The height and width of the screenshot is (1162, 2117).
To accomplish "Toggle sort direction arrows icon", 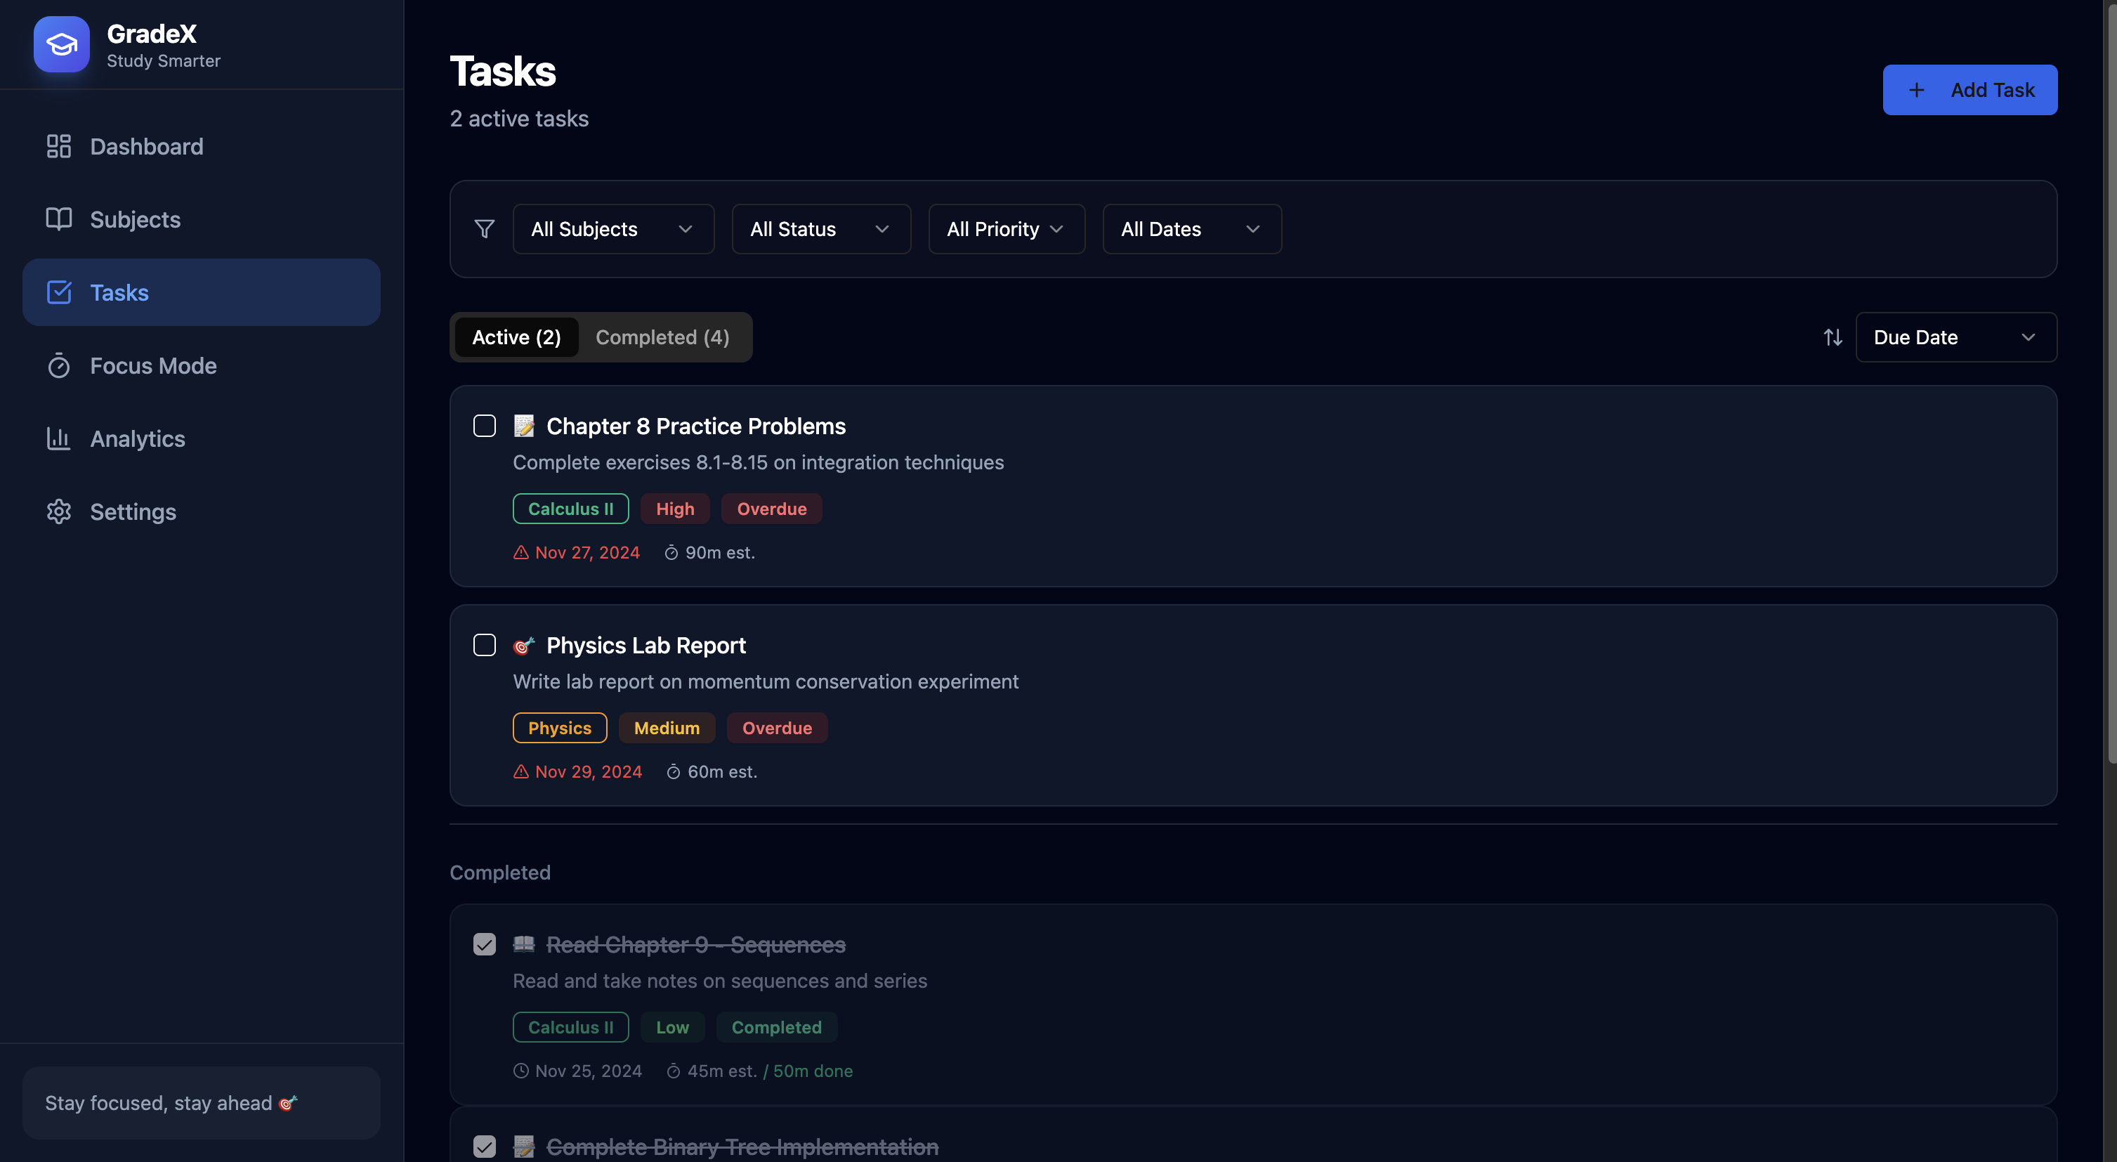I will [1833, 338].
